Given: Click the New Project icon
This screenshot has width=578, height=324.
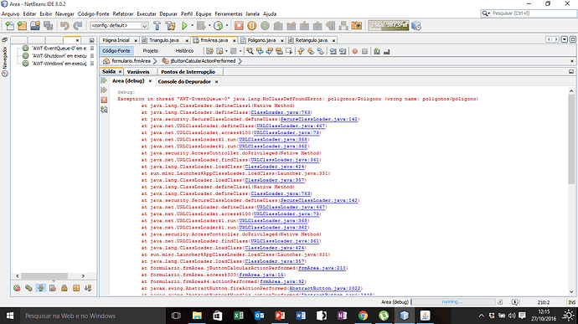Looking at the screenshot, I should [22, 25].
